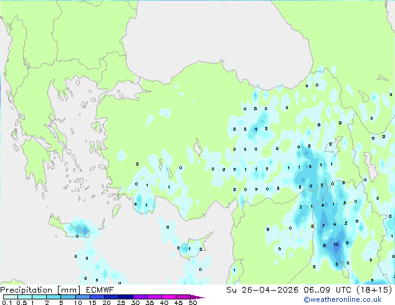This screenshot has width=395, height=305.
Task: Click the '45' legend tick label
Action: pyautogui.click(x=178, y=303)
